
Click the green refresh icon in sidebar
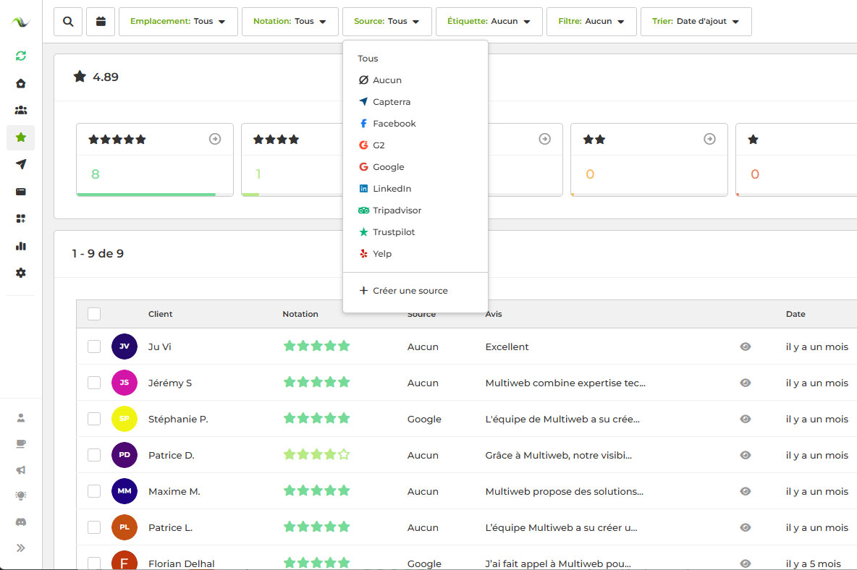(21, 56)
